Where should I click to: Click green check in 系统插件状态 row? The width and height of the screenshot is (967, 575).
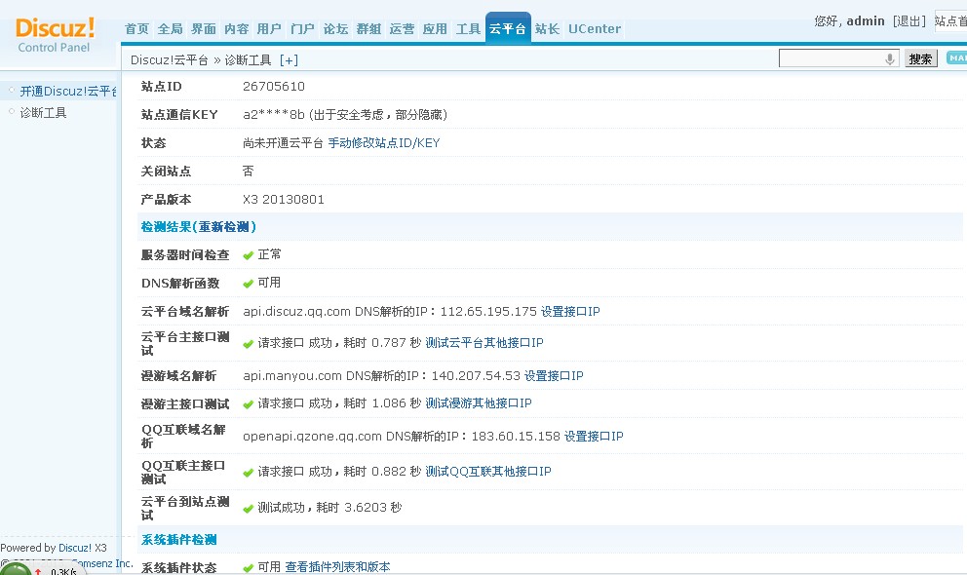tap(249, 568)
